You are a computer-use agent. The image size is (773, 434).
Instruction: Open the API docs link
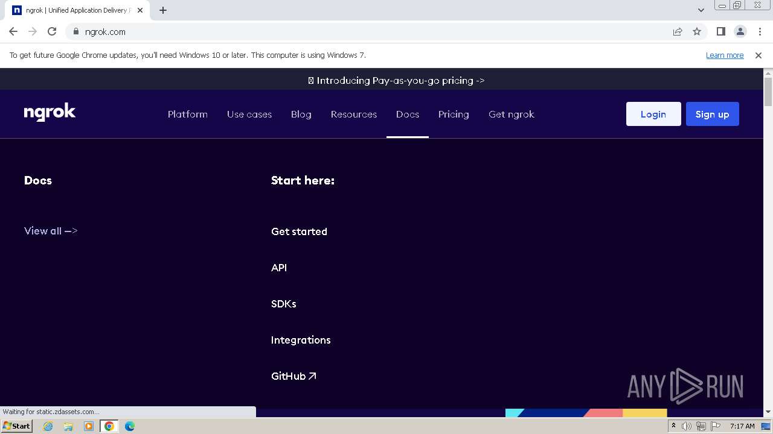279,268
